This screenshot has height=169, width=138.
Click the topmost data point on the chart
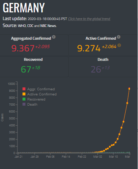tap(129, 89)
